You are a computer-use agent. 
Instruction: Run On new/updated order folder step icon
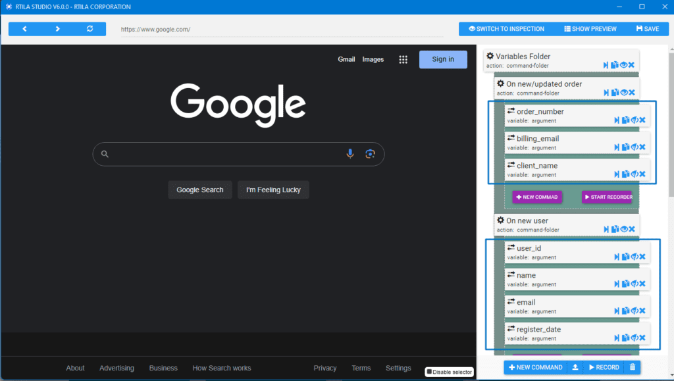[x=606, y=92]
